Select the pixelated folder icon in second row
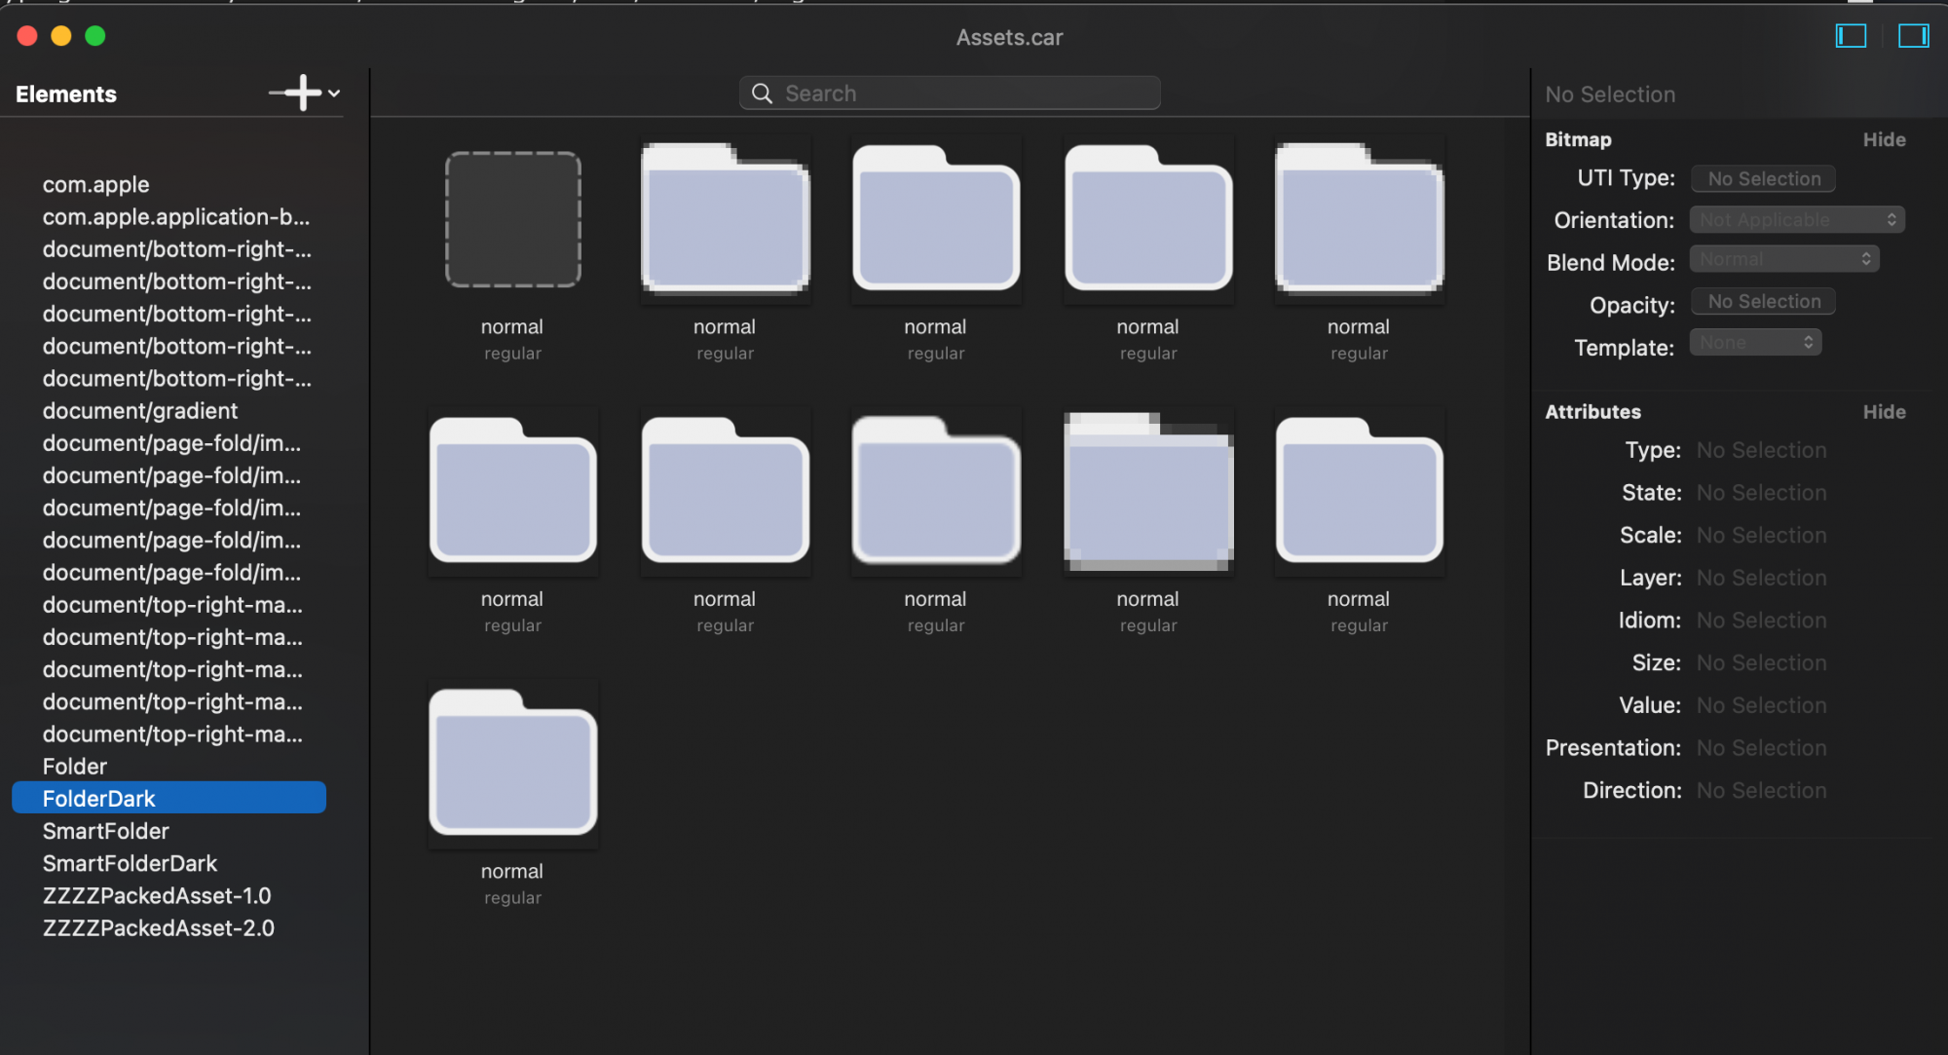This screenshot has width=1948, height=1055. [x=1148, y=492]
